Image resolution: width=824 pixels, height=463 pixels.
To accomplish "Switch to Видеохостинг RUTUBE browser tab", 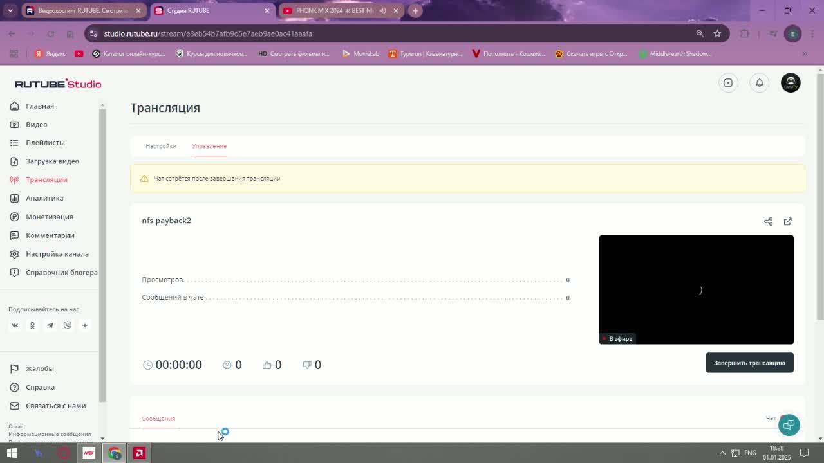I will pyautogui.click(x=82, y=10).
